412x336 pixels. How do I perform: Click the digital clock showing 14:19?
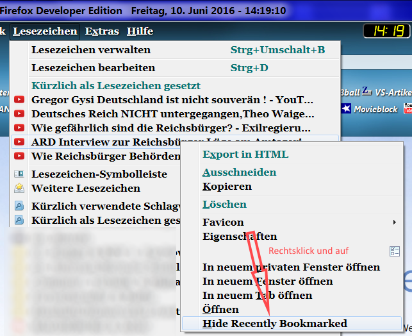tap(386, 31)
